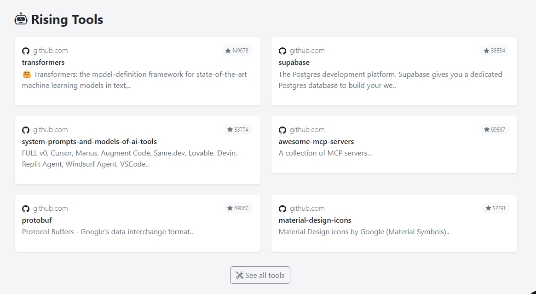Click the Postgres development platform description
The height and width of the screenshot is (294, 536).
click(x=390, y=80)
